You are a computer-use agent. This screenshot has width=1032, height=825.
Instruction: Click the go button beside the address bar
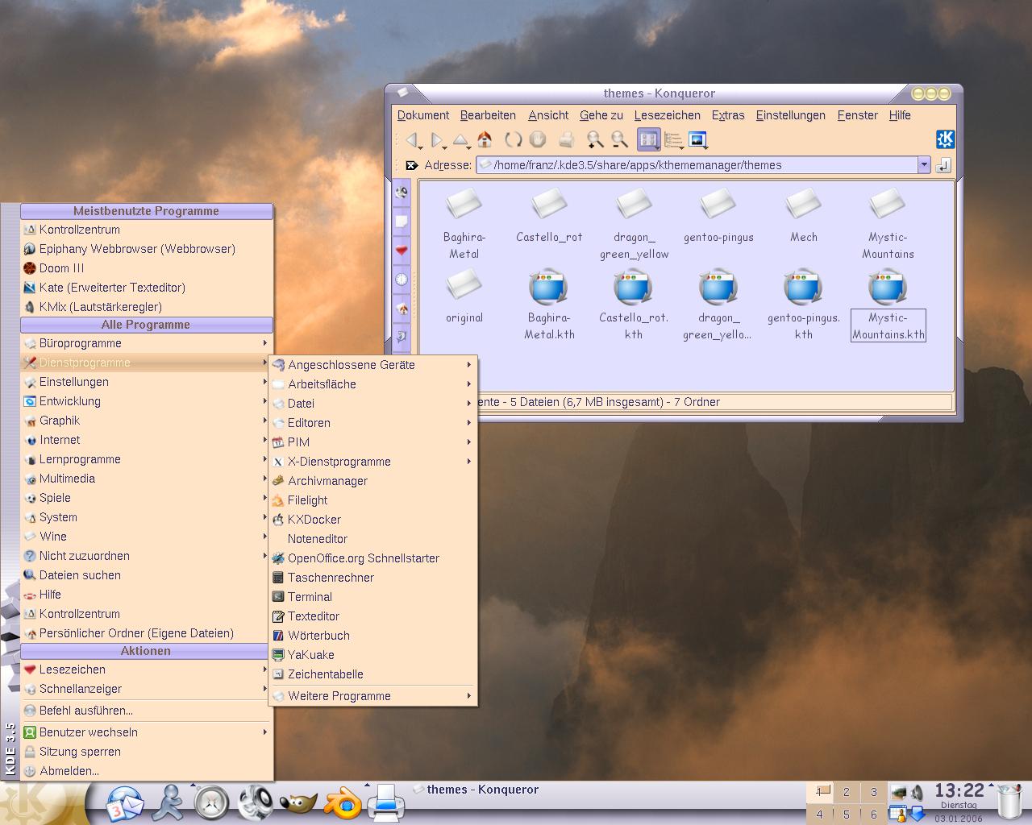(x=943, y=165)
